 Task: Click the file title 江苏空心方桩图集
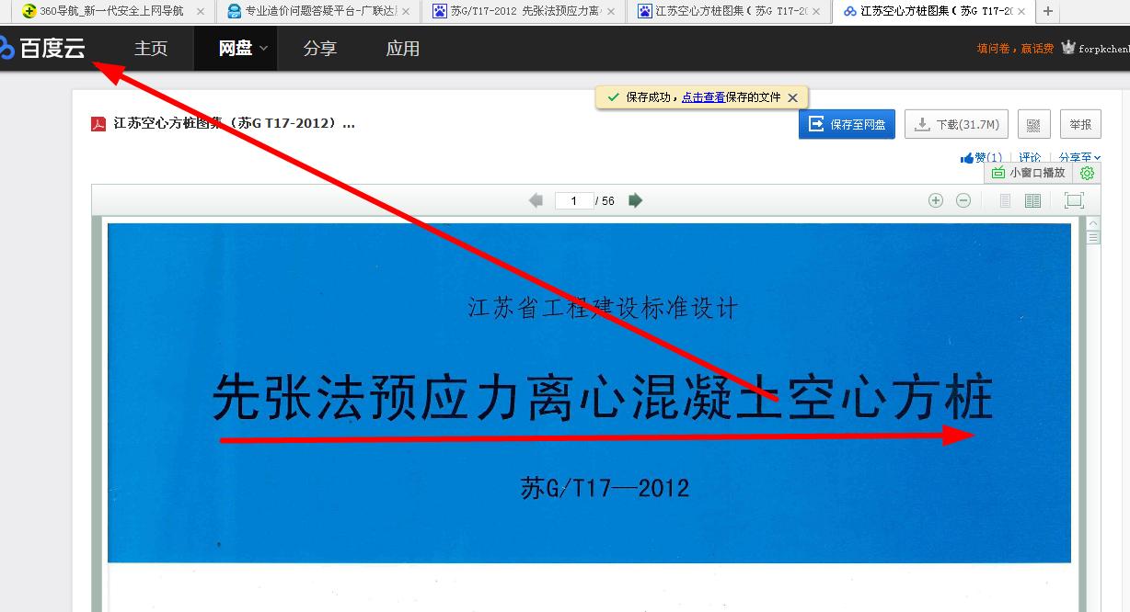point(234,123)
